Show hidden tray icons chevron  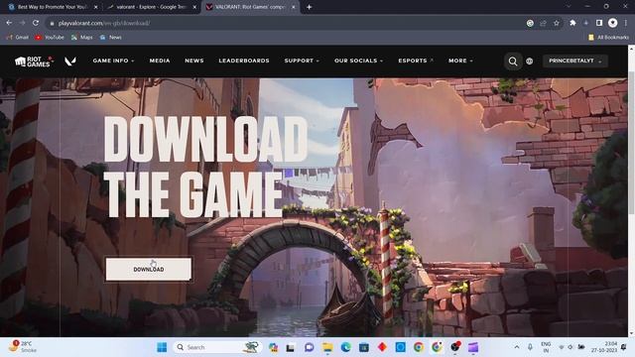tap(517, 347)
